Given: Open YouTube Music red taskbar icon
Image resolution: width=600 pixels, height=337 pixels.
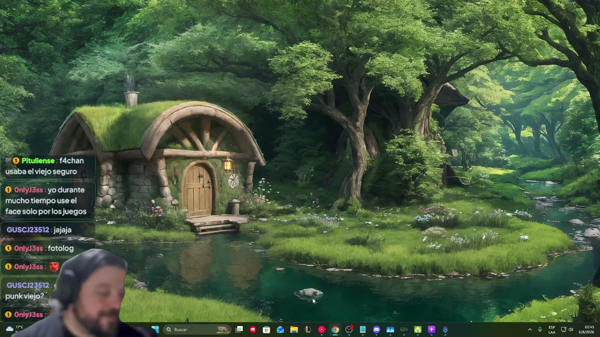Looking at the screenshot, I should tap(322, 330).
